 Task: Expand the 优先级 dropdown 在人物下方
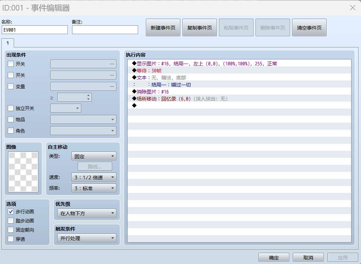86,213
